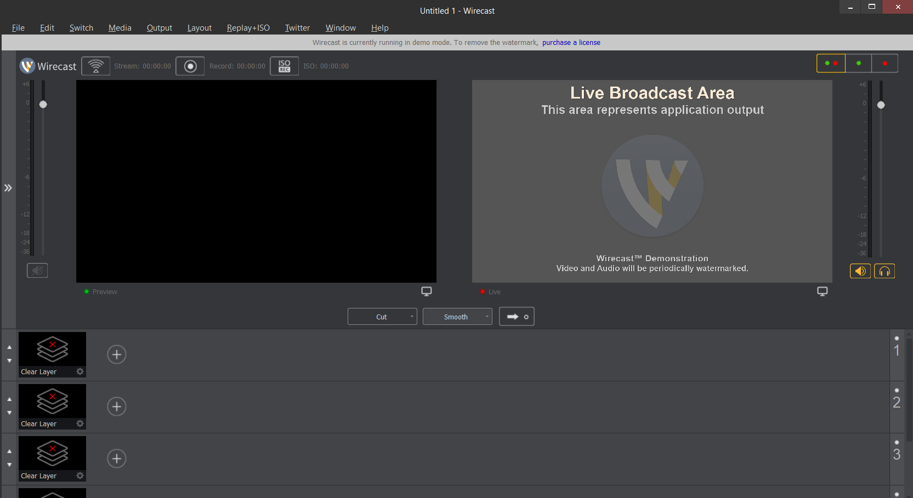The height and width of the screenshot is (498, 913).
Task: Add a shot to layer 1
Action: coord(117,354)
